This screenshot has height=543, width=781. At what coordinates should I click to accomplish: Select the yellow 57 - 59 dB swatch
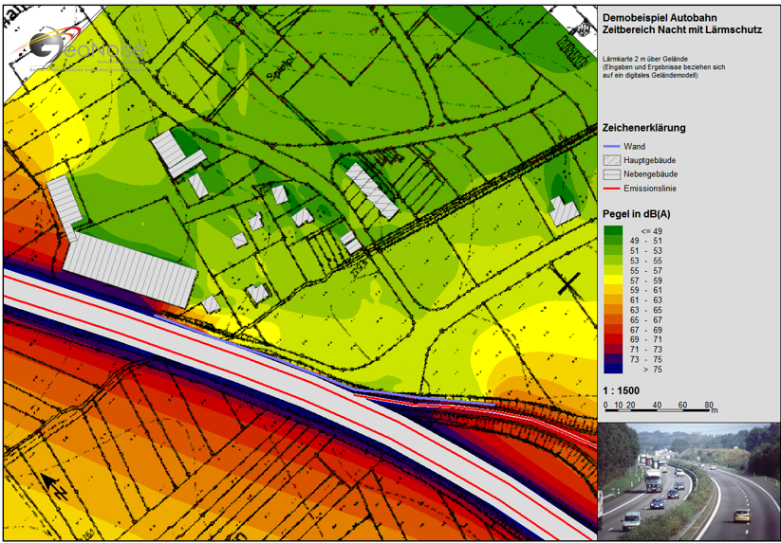pos(612,281)
